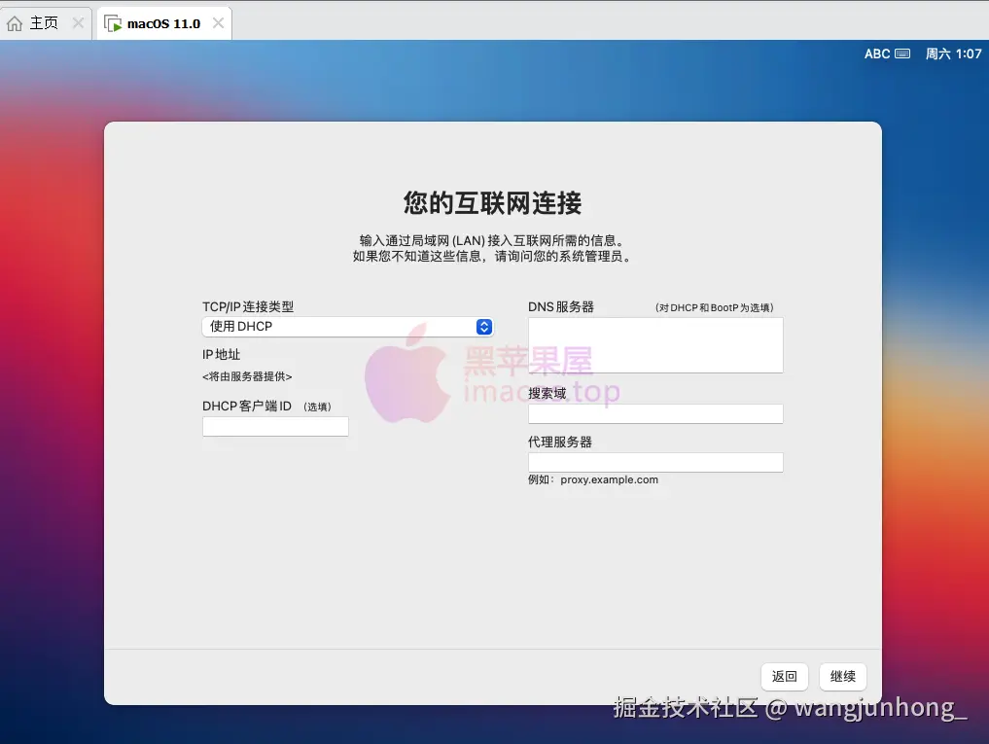Click the up-down arrows beside 使用DHCP
The width and height of the screenshot is (989, 744).
483,326
